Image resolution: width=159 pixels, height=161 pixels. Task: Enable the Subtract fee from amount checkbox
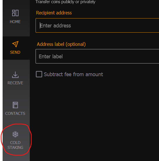[x=39, y=74]
